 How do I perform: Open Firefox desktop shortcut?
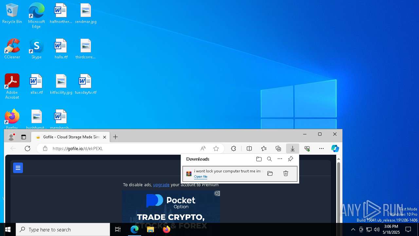(x=12, y=119)
